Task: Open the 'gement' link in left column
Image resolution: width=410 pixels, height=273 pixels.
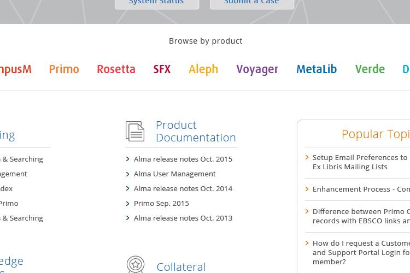Action: [14, 174]
